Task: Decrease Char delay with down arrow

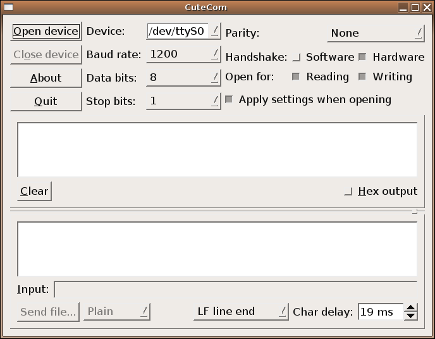Action: tap(411, 316)
